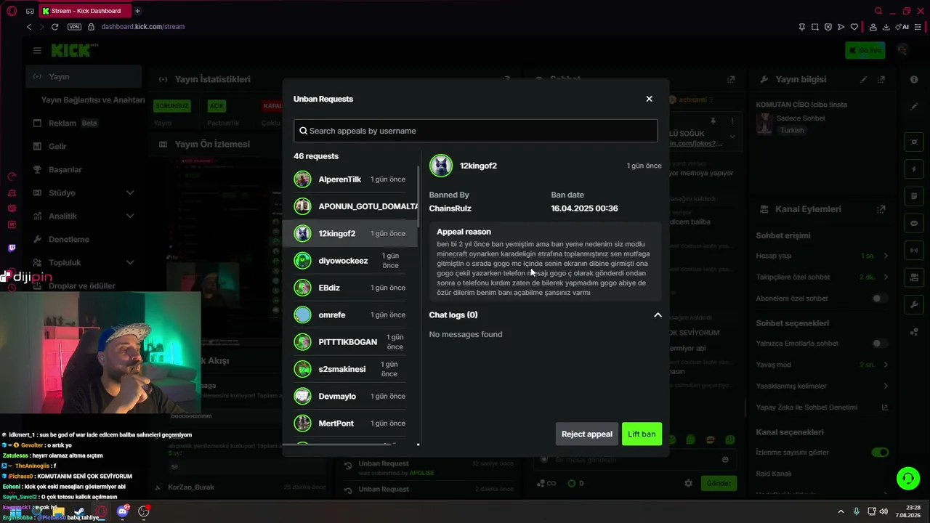Click the Gönder chat send button

pyautogui.click(x=719, y=483)
